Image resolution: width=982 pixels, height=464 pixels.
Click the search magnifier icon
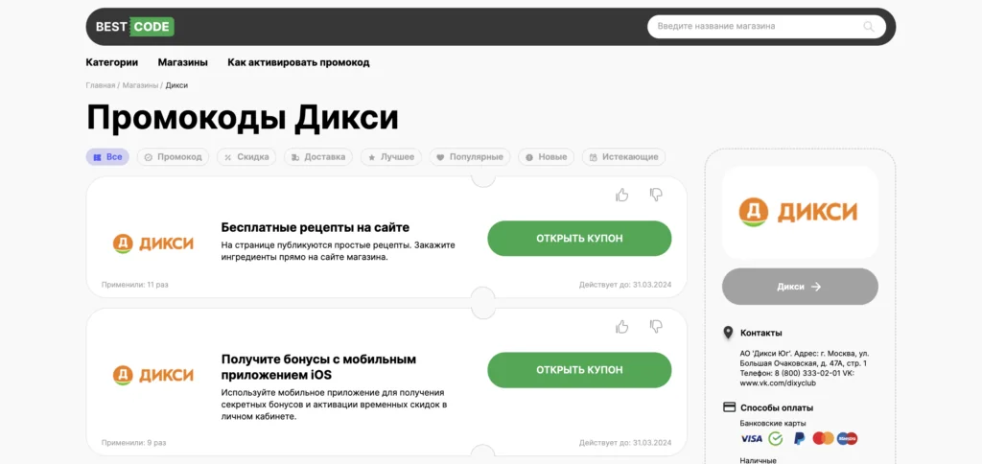(869, 26)
